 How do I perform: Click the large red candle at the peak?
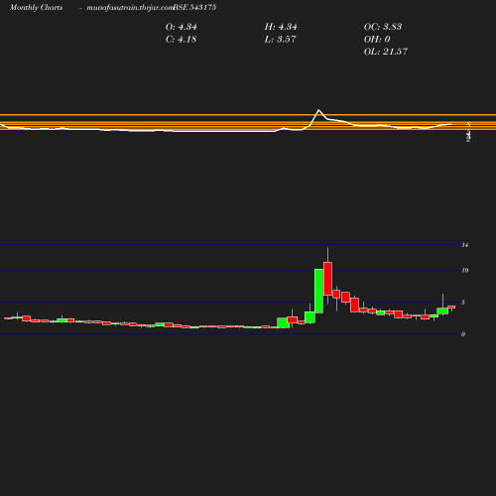[x=327, y=279]
